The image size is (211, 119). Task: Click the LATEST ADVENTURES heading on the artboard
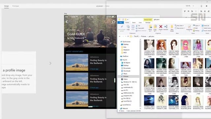pyautogui.click(x=75, y=52)
